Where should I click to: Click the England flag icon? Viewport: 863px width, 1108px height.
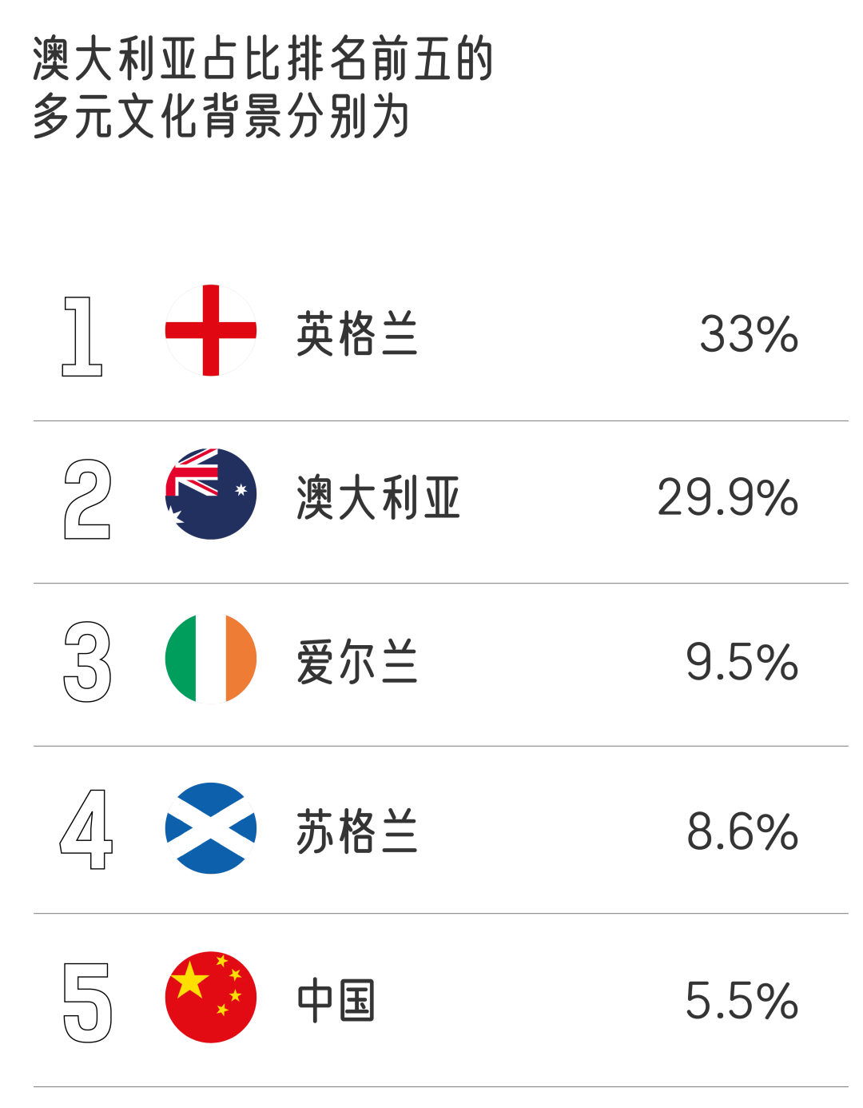[x=211, y=330]
